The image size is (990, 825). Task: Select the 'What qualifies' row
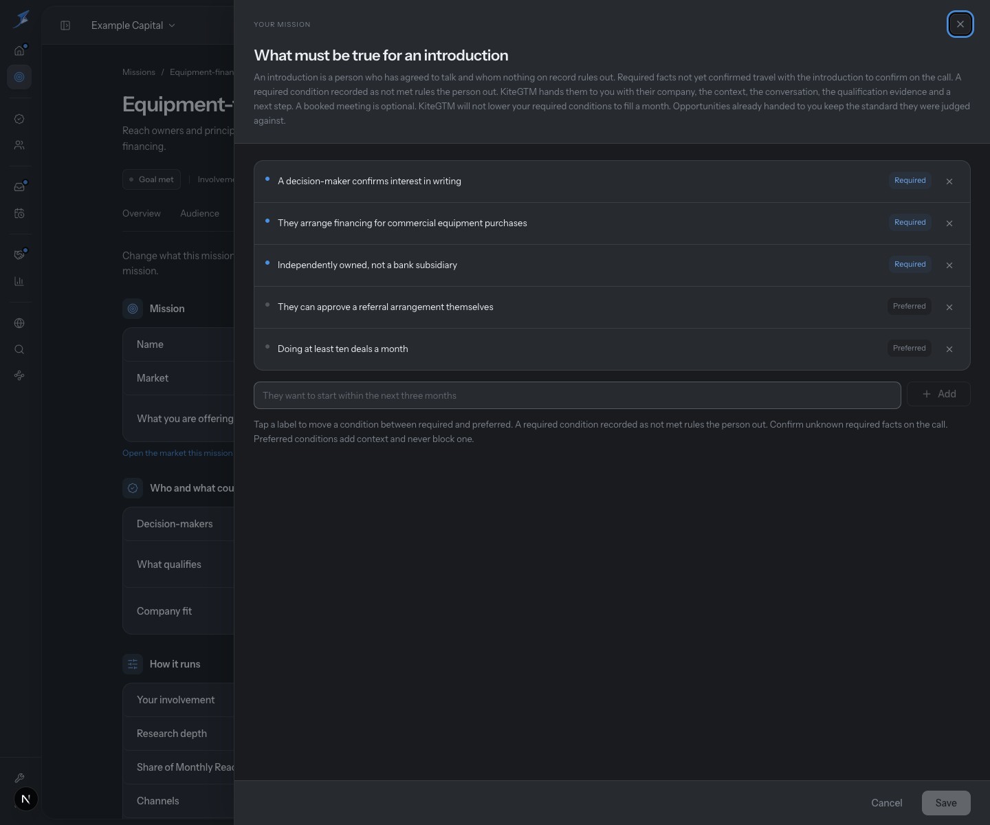point(179,564)
